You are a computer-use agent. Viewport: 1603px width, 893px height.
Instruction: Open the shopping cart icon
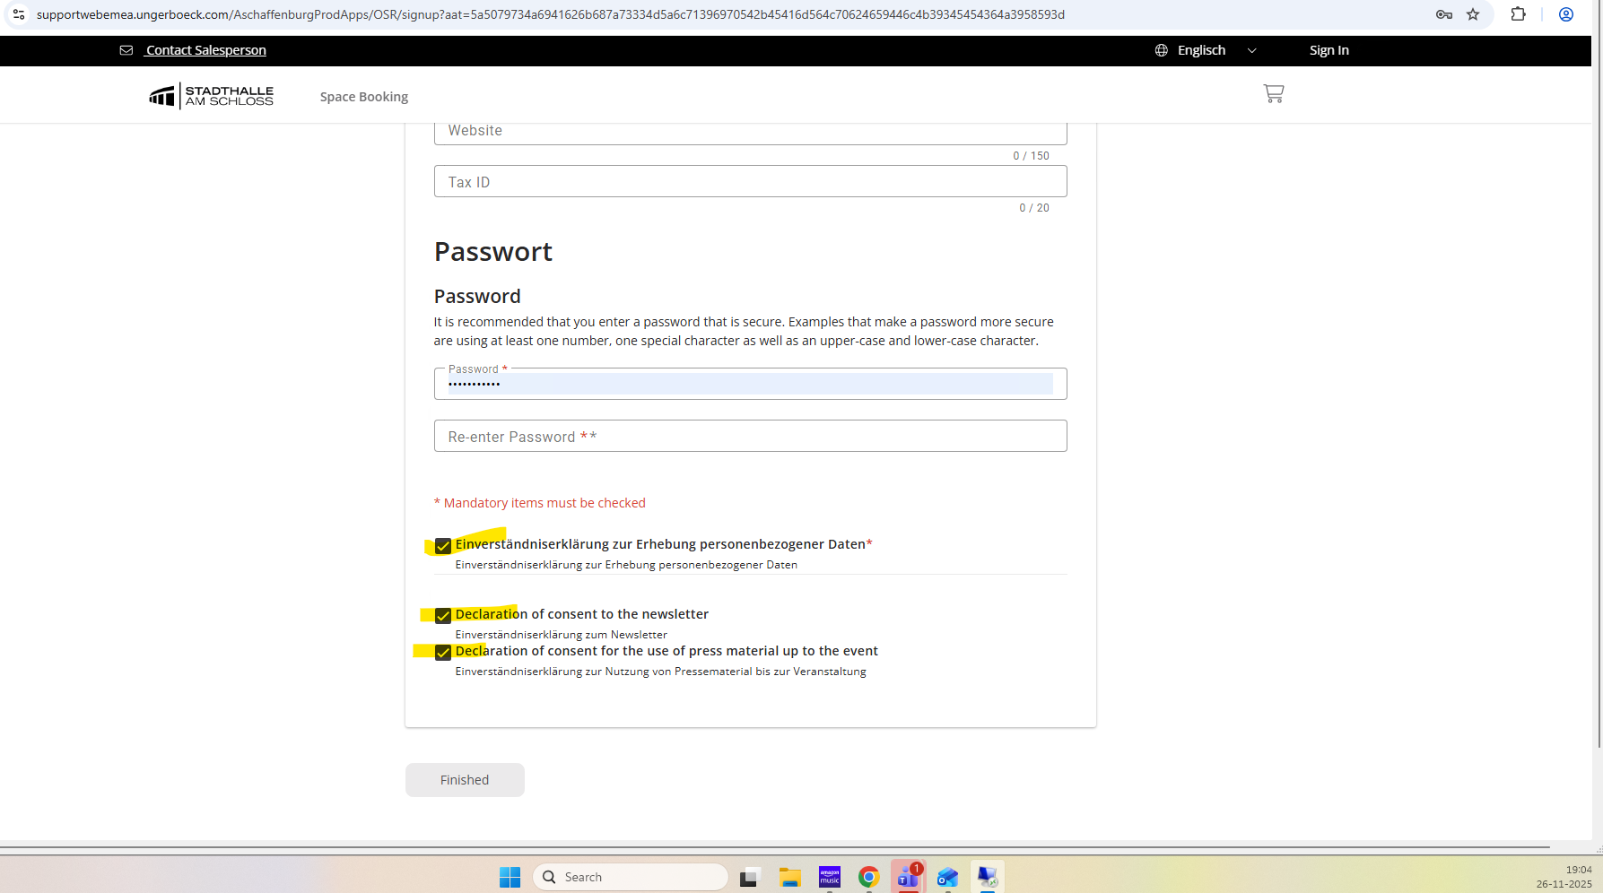tap(1273, 93)
